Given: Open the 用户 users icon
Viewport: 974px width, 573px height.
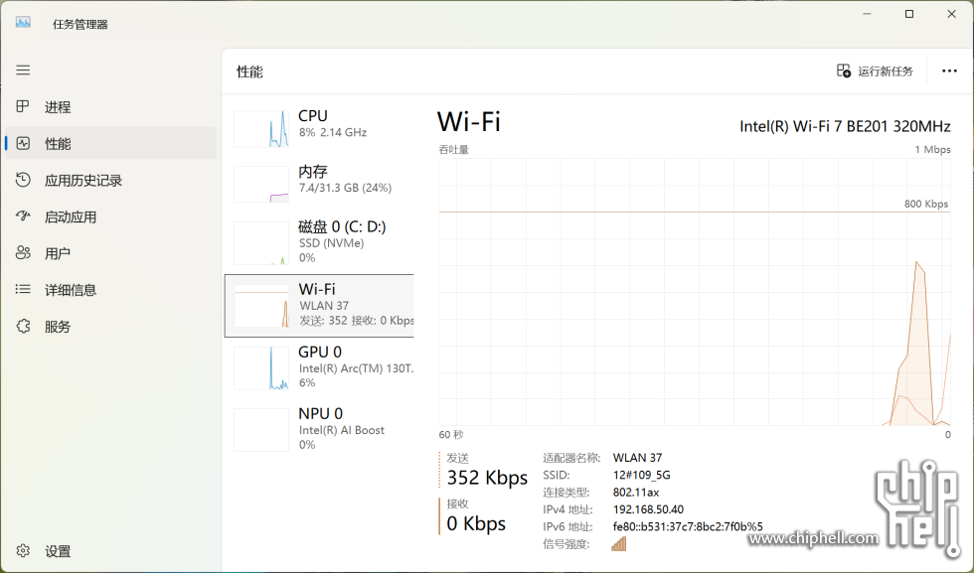Looking at the screenshot, I should [x=23, y=252].
